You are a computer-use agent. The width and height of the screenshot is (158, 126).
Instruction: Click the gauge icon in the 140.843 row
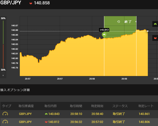tap(5, 114)
